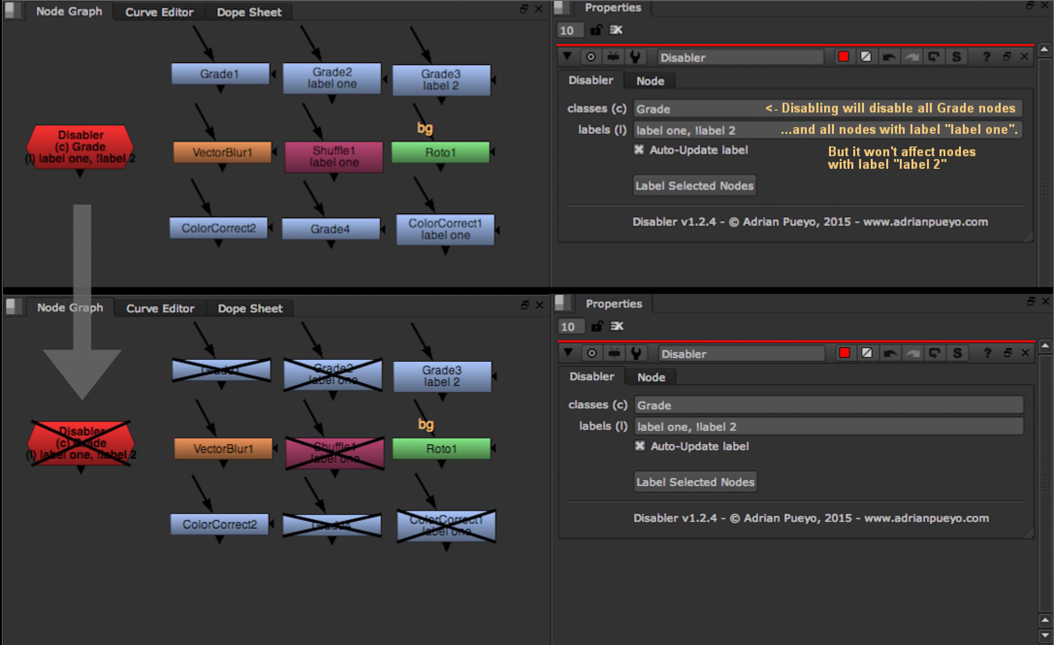Switch to Curve Editor tab in upper pane
Screen dimensions: 1054x645
point(159,12)
